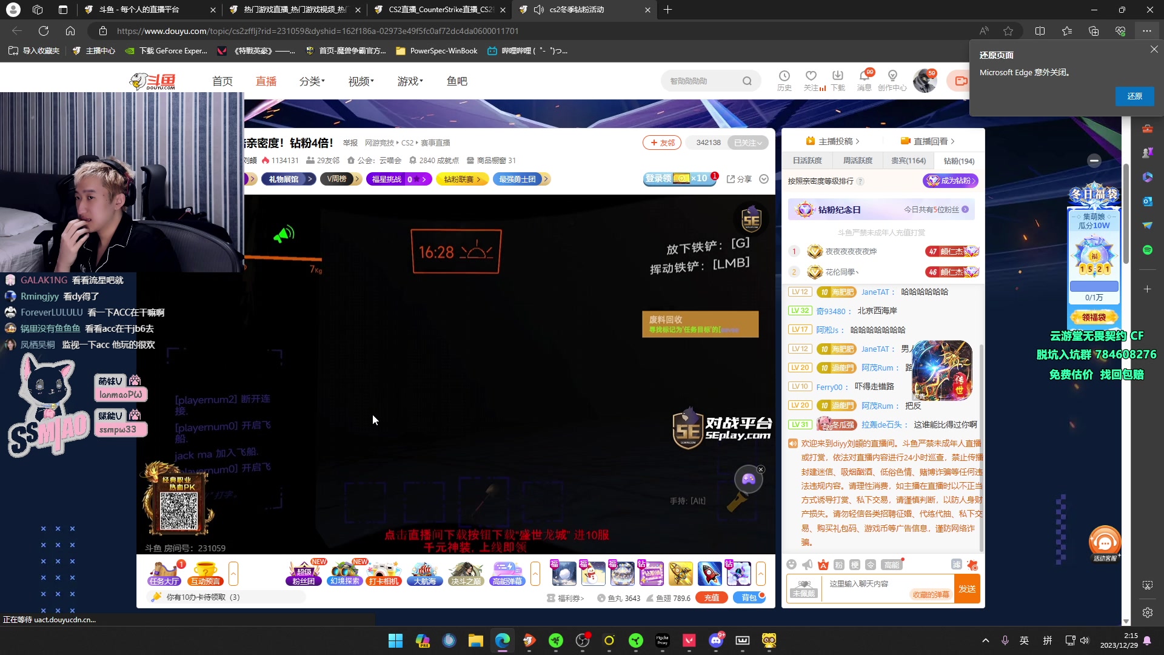Switch to the 钻粉(194) tab
Screen dimensions: 1164x655
click(959, 161)
